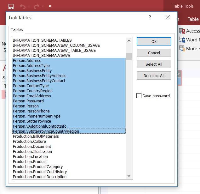Viewport: 200px width, 194px height.
Task: Click the Access export icon
Action: coord(182,31)
